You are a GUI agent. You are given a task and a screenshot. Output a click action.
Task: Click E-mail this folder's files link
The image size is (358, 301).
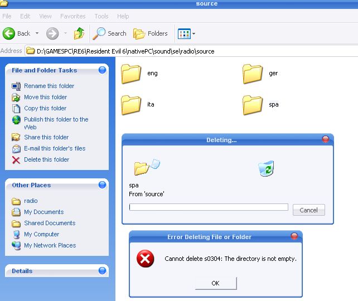(55, 148)
